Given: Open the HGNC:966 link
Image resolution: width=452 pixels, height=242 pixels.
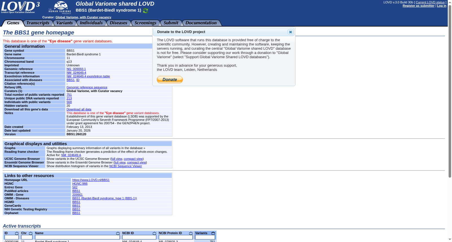Looking at the screenshot, I should 80,184.
